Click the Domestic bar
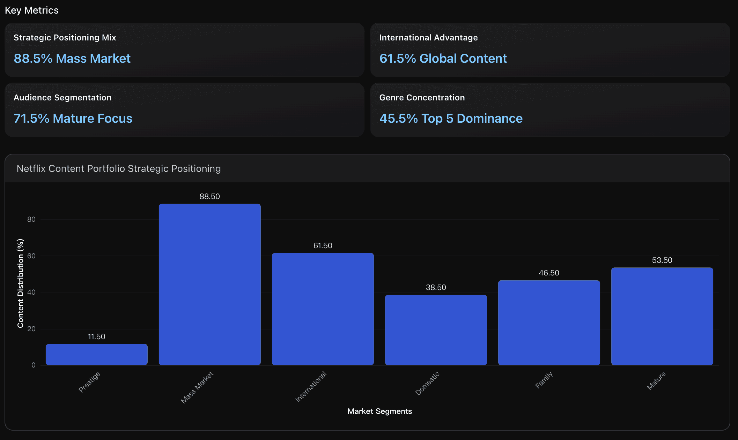Screen dimensions: 738x440 (436, 329)
